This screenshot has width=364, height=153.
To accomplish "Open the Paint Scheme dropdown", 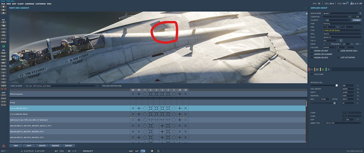I will tap(60, 86).
